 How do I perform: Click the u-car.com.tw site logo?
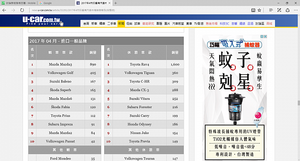point(42,21)
